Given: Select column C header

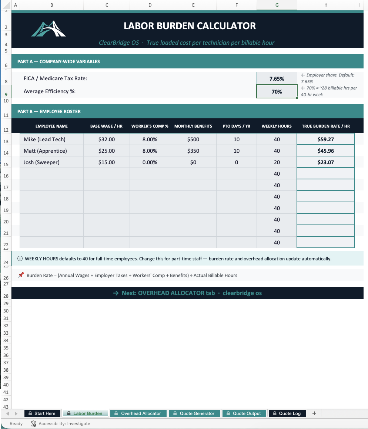Looking at the screenshot, I should tap(107, 5).
